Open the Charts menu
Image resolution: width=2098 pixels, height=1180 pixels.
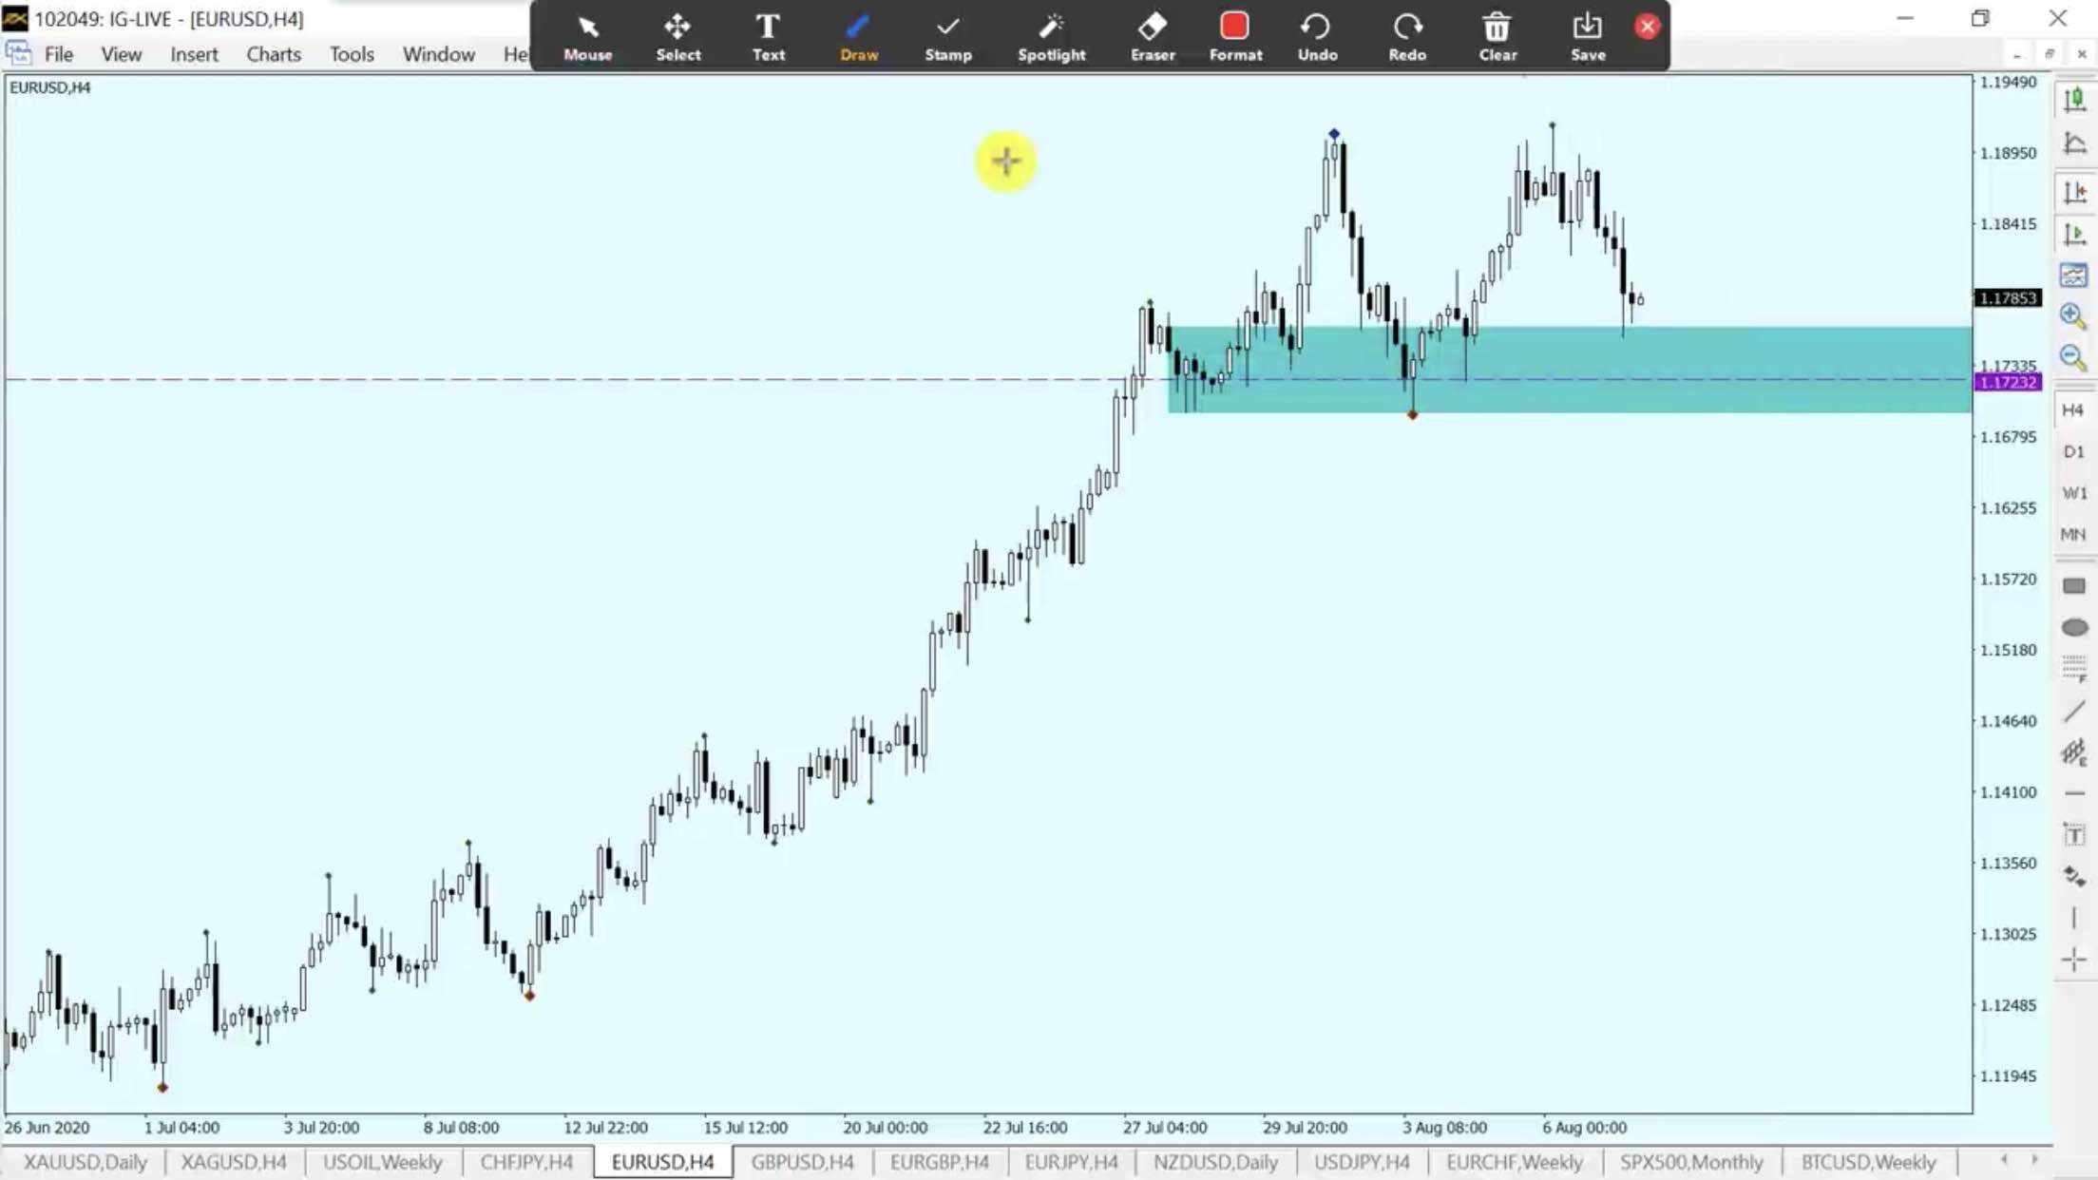[x=274, y=54]
